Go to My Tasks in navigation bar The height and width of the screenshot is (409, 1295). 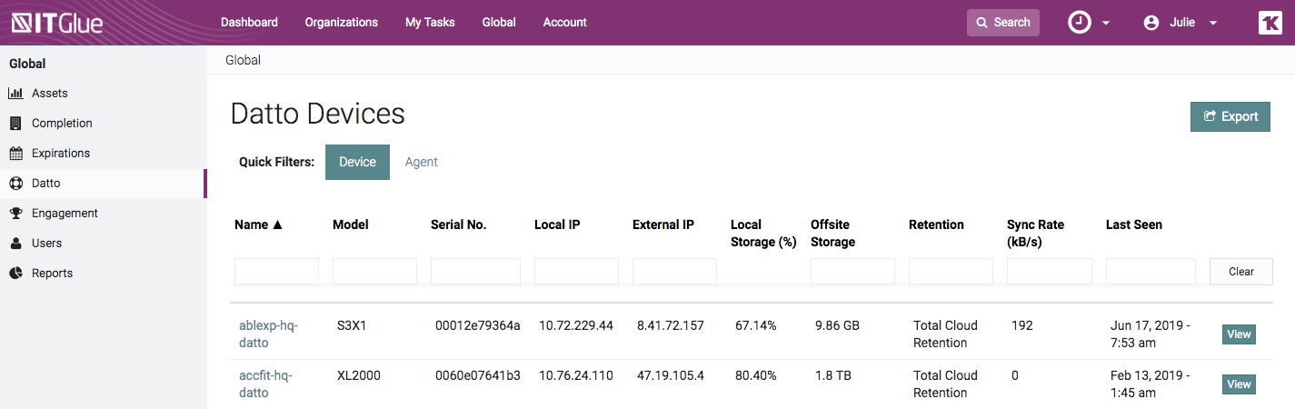[x=430, y=23]
